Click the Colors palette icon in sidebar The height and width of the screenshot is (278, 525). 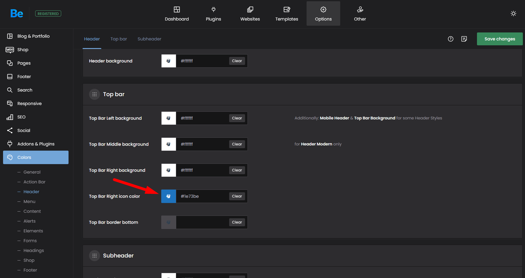coord(10,157)
